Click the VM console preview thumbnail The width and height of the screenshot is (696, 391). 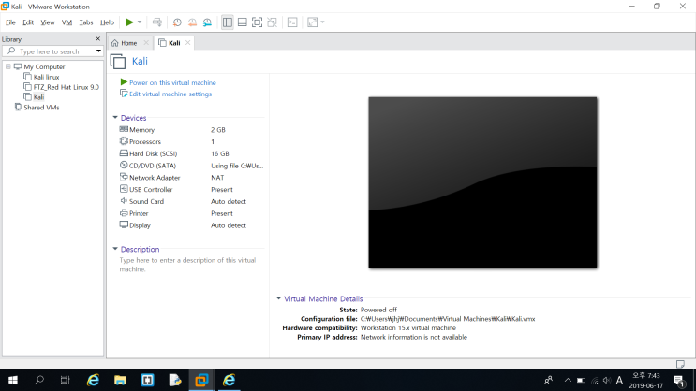tap(482, 182)
